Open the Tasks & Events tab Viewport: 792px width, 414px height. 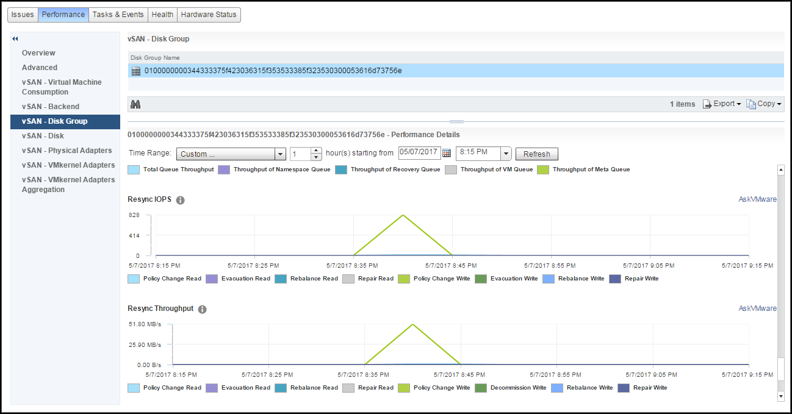click(x=118, y=15)
